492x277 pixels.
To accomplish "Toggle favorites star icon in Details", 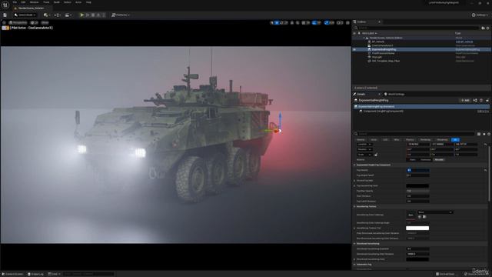I will [x=484, y=134].
